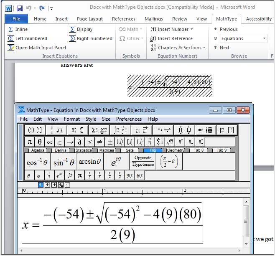Click the horizontal scroll right arrow
Viewport: 275px width, 256px height.
point(239,251)
